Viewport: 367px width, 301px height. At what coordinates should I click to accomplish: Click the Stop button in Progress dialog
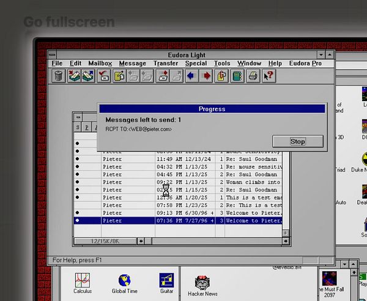(x=298, y=141)
